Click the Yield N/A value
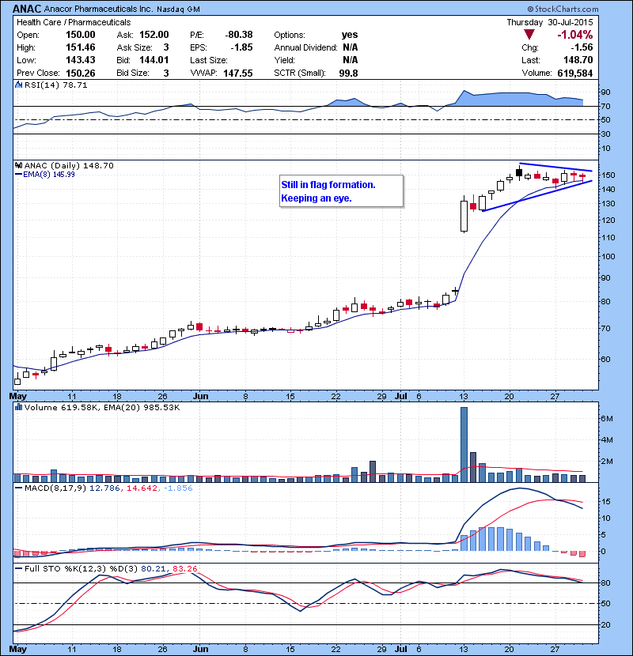Viewport: 633px width, 656px height. (x=351, y=60)
